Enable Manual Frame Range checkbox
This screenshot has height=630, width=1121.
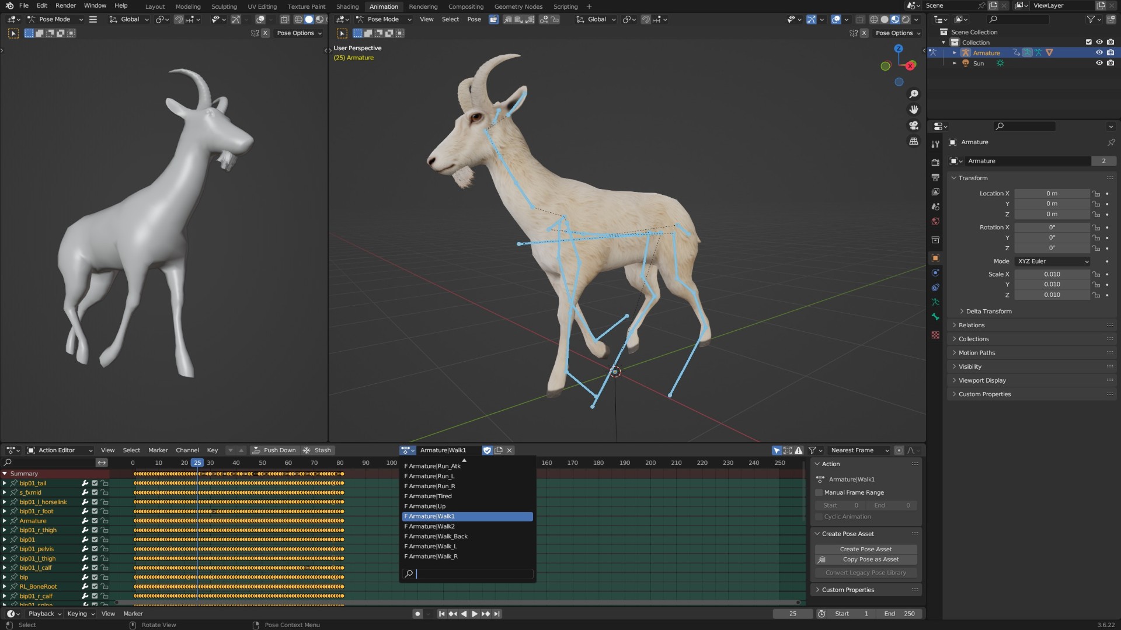[x=819, y=492]
